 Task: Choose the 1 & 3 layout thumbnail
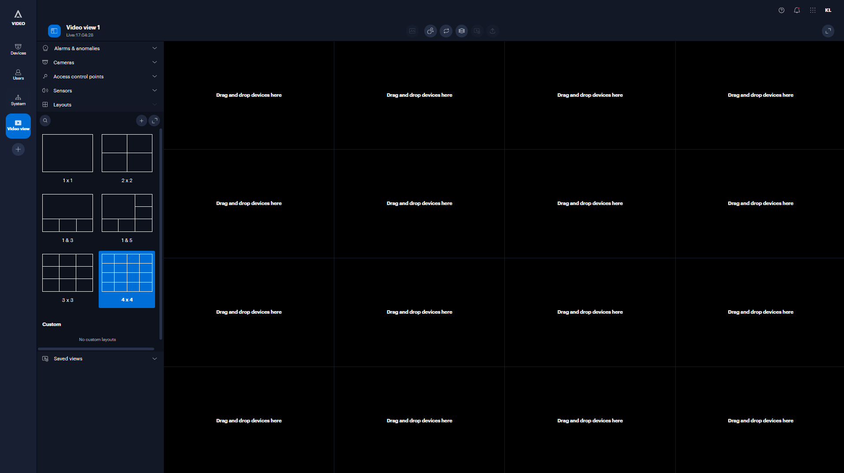pyautogui.click(x=67, y=213)
